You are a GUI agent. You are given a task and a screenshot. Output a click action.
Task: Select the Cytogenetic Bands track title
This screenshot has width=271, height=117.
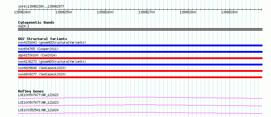[36, 22]
